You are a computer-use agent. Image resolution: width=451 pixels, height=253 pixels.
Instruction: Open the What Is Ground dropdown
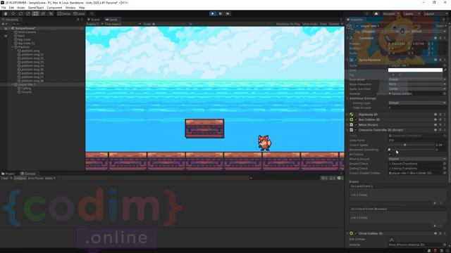[x=417, y=159]
